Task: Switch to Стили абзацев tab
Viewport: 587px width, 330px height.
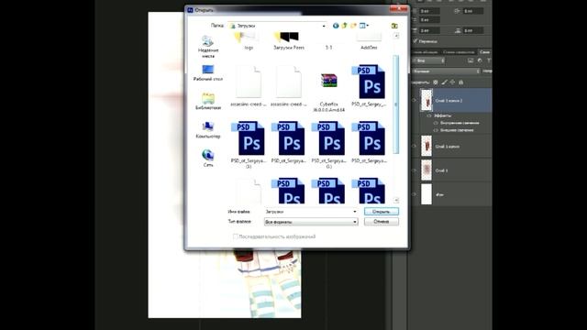Action: tap(425, 52)
